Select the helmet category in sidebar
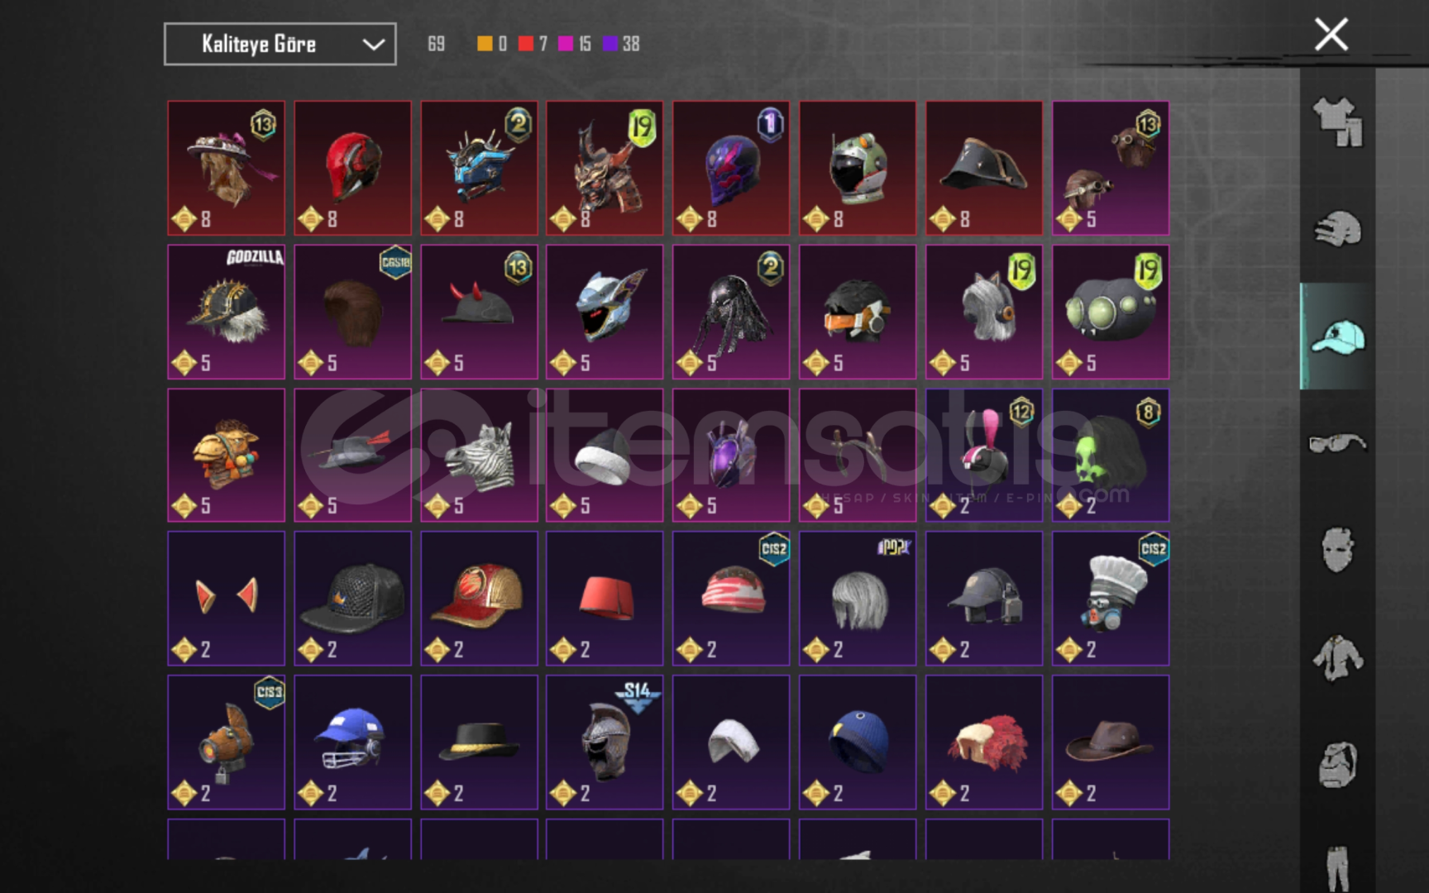The width and height of the screenshot is (1429, 893). (x=1337, y=229)
